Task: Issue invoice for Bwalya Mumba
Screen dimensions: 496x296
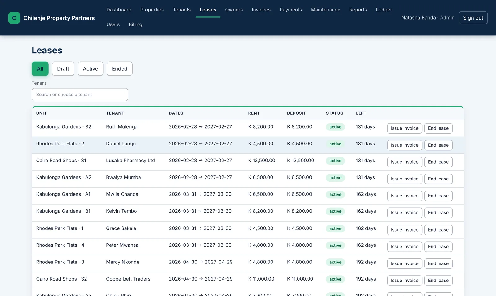Action: pos(405,179)
